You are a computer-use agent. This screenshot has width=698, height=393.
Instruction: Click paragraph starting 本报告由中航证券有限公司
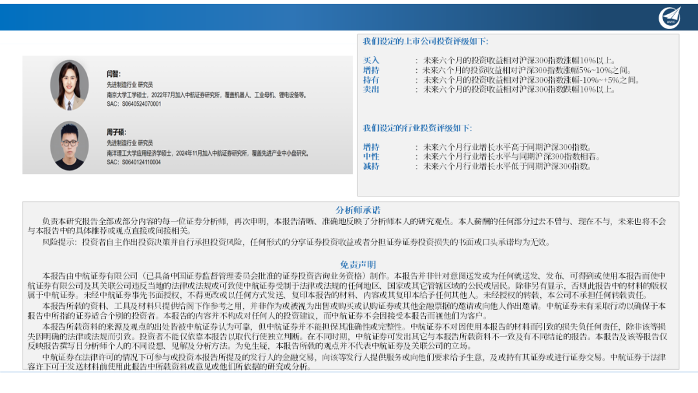click(347, 286)
